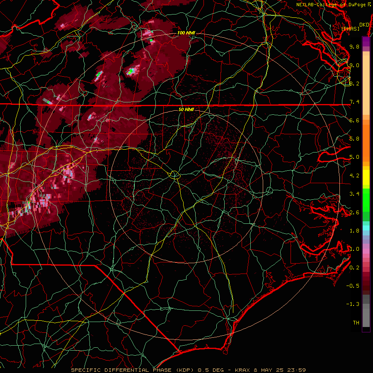Image resolution: width=373 pixels, height=373 pixels.
Task: Click the pink swatch on the color scale
Action: point(366,251)
